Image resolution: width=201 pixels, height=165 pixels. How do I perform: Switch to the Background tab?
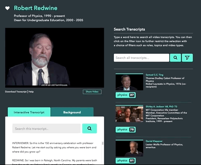[x=72, y=112]
